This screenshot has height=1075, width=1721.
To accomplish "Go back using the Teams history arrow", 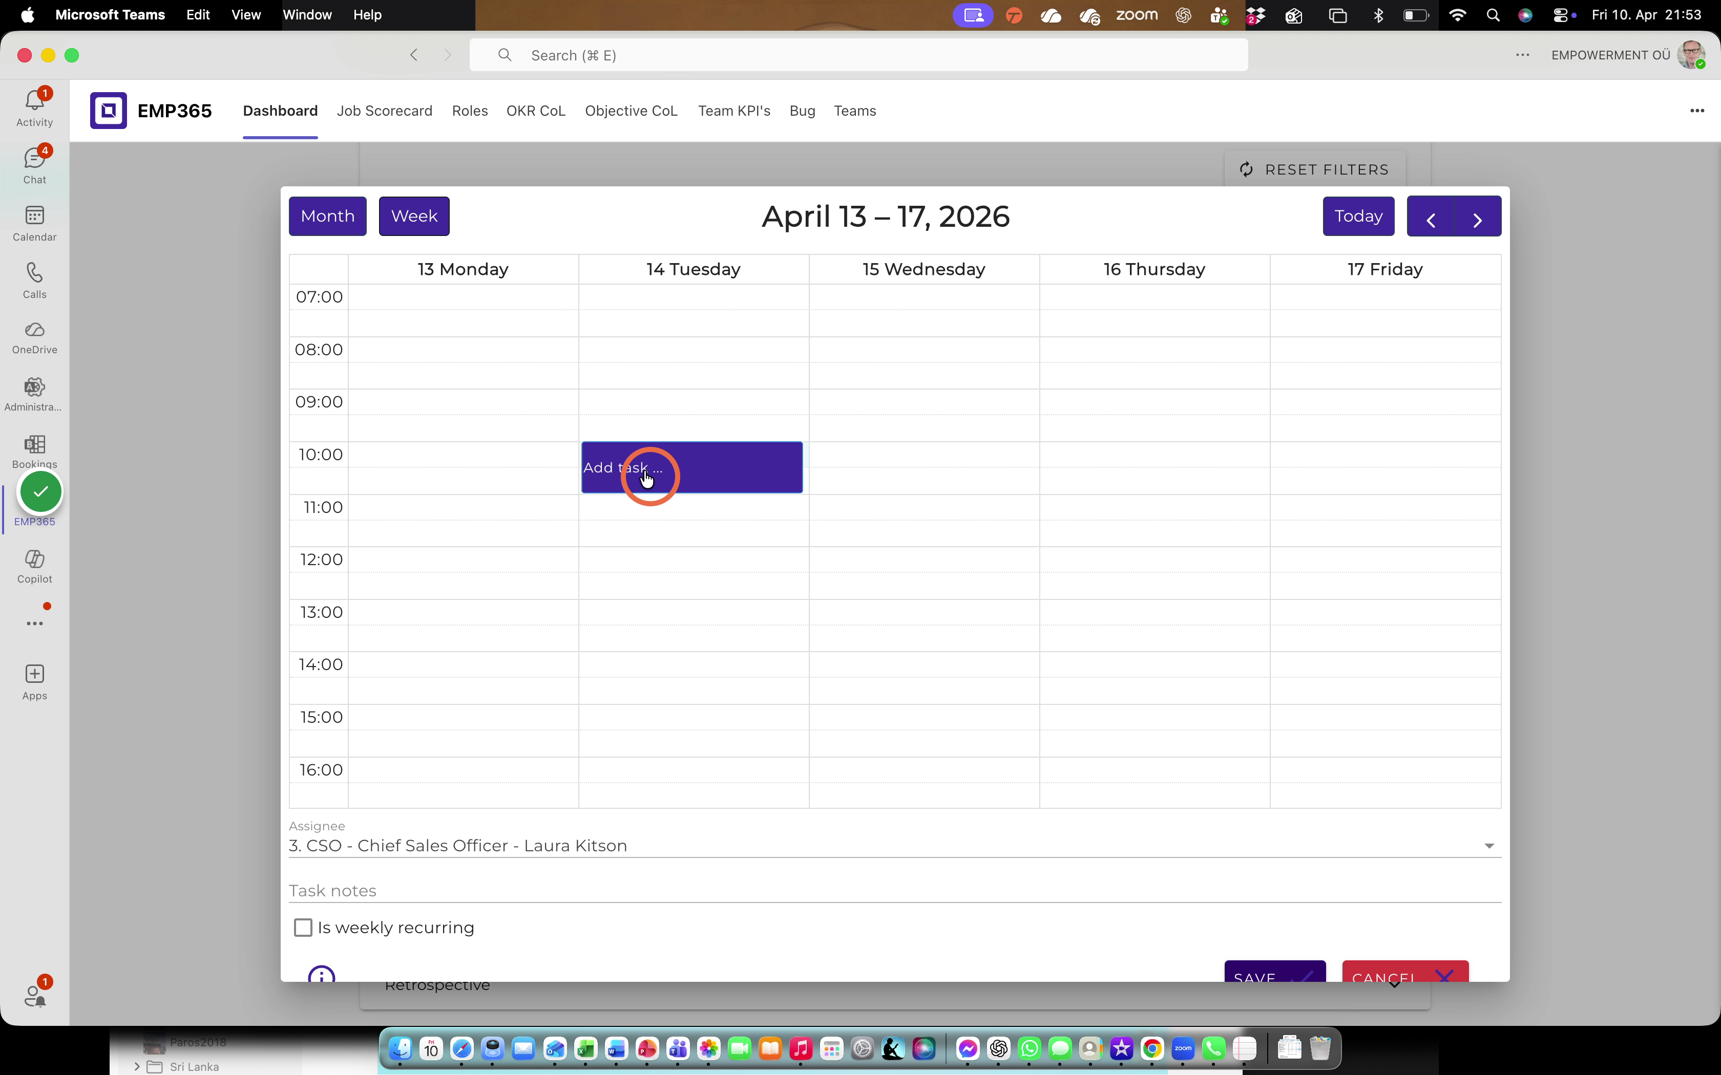I will coord(414,55).
